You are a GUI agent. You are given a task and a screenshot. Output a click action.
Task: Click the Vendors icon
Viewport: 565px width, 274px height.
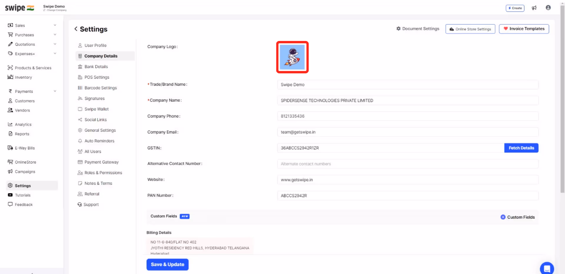[x=10, y=110]
